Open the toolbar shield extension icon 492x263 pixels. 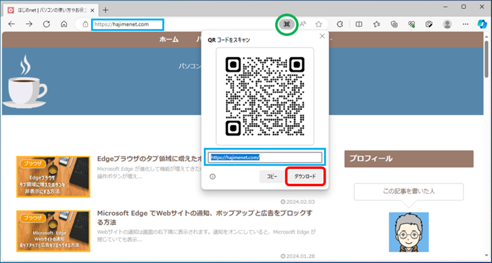(429, 24)
